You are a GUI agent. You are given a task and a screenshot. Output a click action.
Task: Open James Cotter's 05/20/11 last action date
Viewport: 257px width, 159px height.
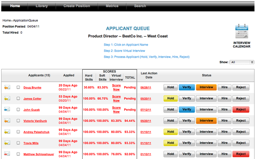click(x=146, y=99)
